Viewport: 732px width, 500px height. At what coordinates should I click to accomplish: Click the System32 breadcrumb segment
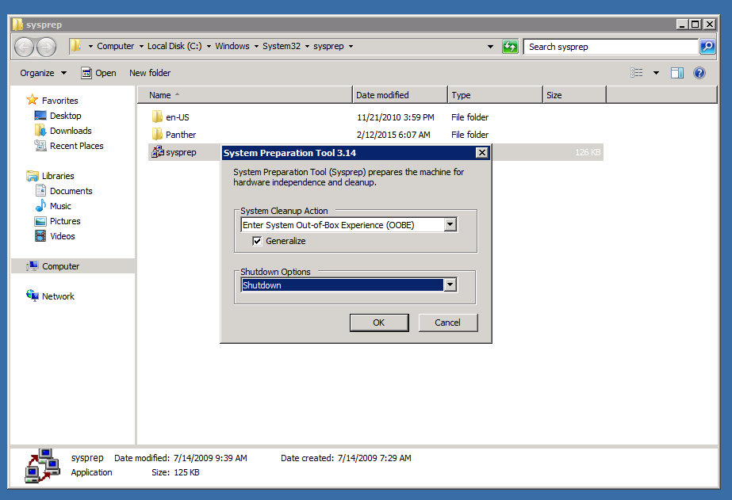[282, 46]
